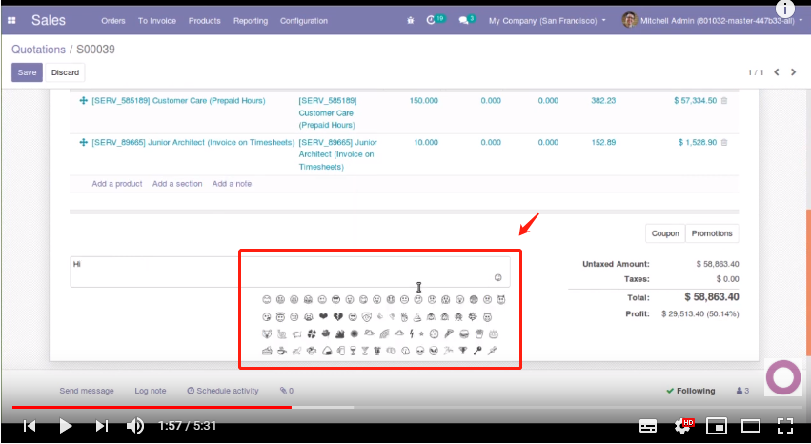Select the Log note tab
The image size is (811, 444).
pyautogui.click(x=150, y=391)
